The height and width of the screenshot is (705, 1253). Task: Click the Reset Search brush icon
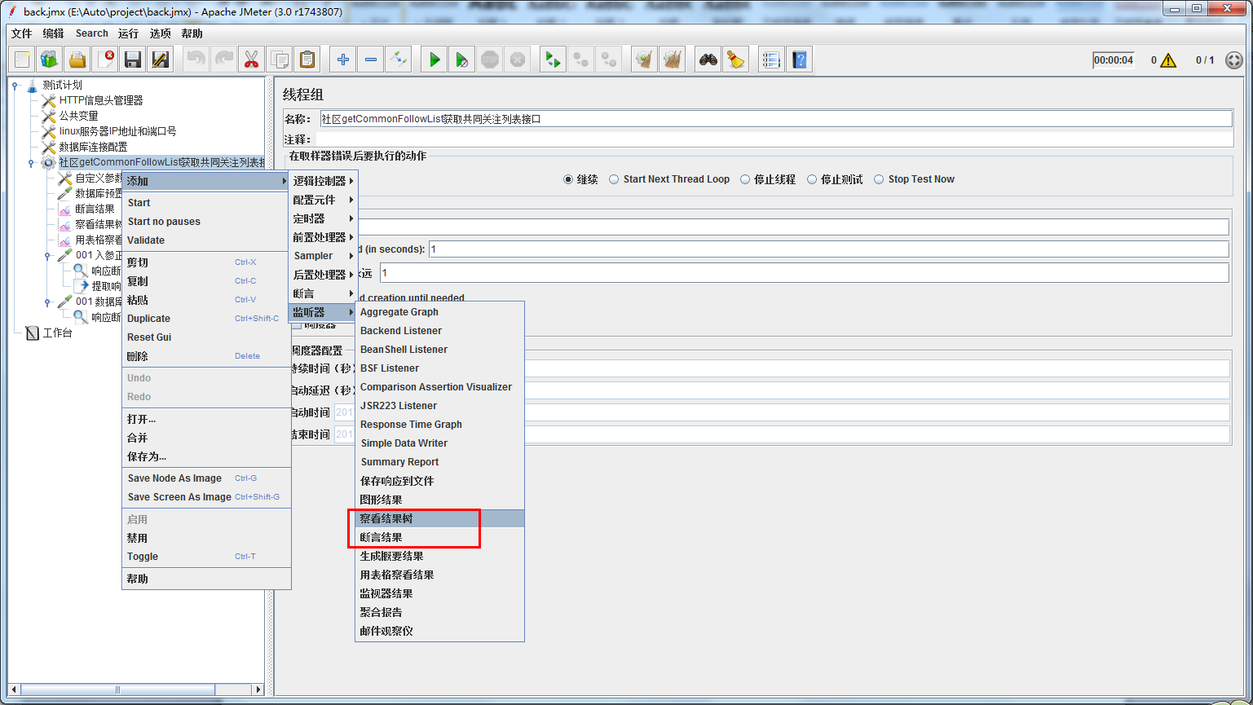tap(736, 59)
